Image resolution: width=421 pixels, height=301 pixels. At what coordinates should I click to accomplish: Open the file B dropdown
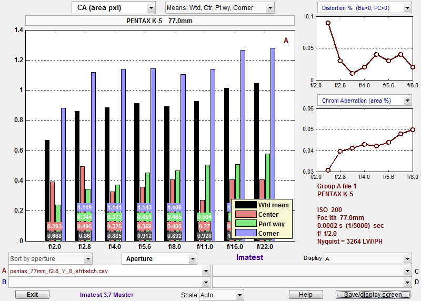tap(109, 282)
